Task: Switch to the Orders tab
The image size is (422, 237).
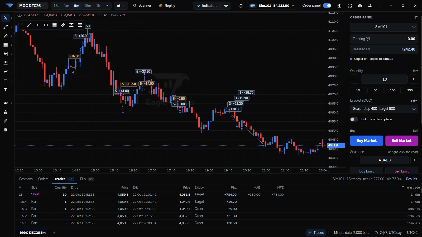Action: pyautogui.click(x=43, y=179)
